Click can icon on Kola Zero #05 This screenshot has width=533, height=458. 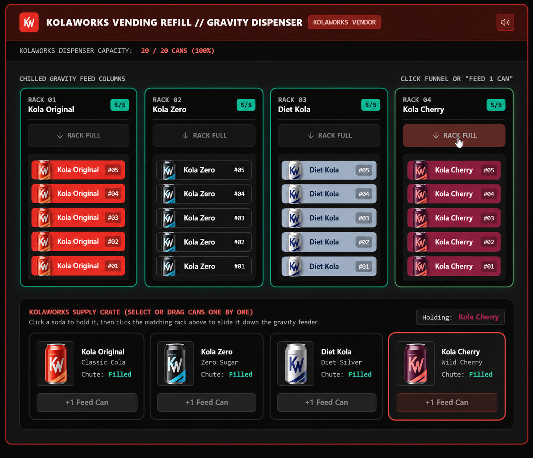point(169,170)
